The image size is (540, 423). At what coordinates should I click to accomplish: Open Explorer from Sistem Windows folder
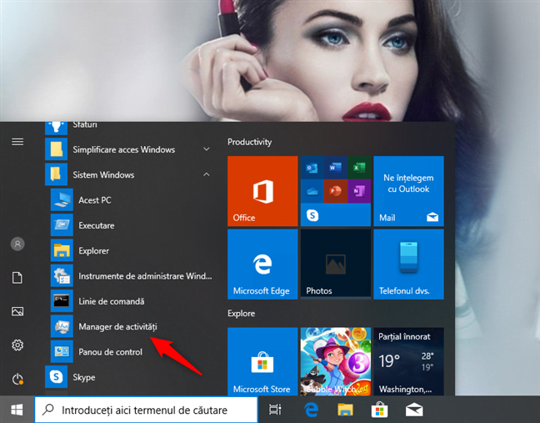pos(94,250)
